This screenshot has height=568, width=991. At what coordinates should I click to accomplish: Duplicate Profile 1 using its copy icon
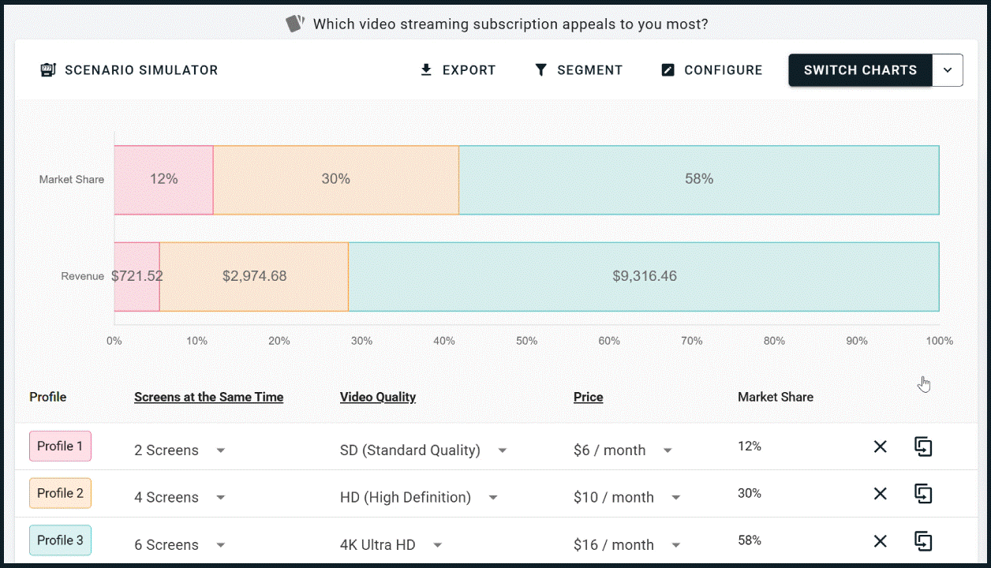(x=923, y=447)
